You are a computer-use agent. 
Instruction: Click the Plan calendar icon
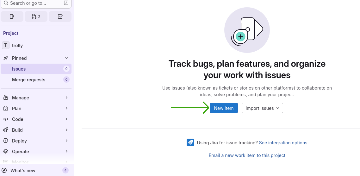click(x=6, y=109)
